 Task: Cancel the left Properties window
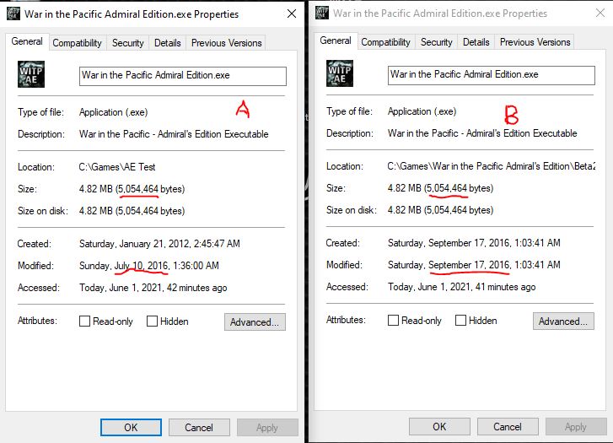click(x=199, y=427)
